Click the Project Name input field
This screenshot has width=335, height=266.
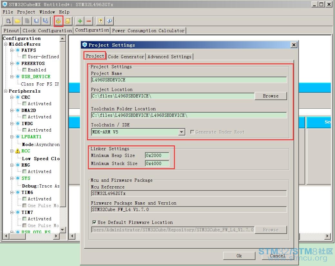[189, 80]
